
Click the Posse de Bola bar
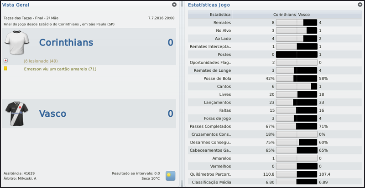click(297, 79)
